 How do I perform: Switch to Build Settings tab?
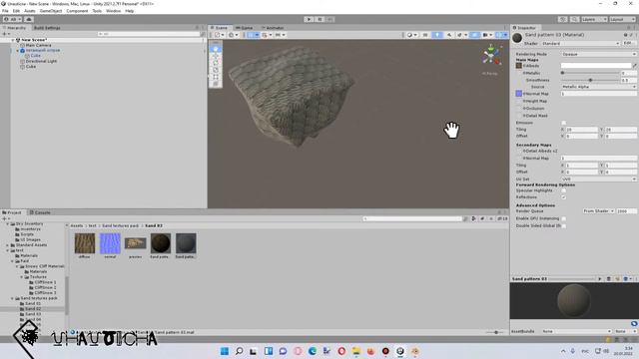point(47,28)
